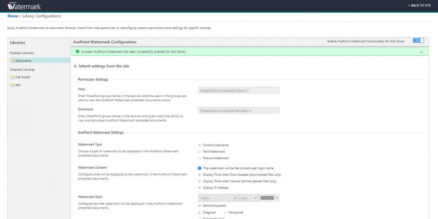Click Library Configurations breadcrumb text
Screen dimensions: 438x219
(x=42, y=16)
